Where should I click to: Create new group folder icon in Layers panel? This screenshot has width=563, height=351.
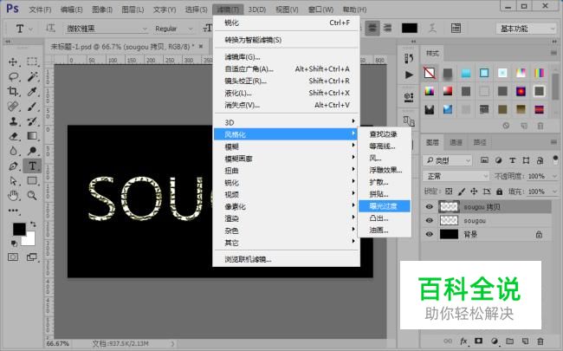coord(509,341)
